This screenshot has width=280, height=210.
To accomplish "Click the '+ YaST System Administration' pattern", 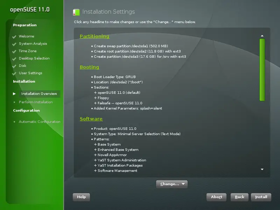I will point(120,160).
